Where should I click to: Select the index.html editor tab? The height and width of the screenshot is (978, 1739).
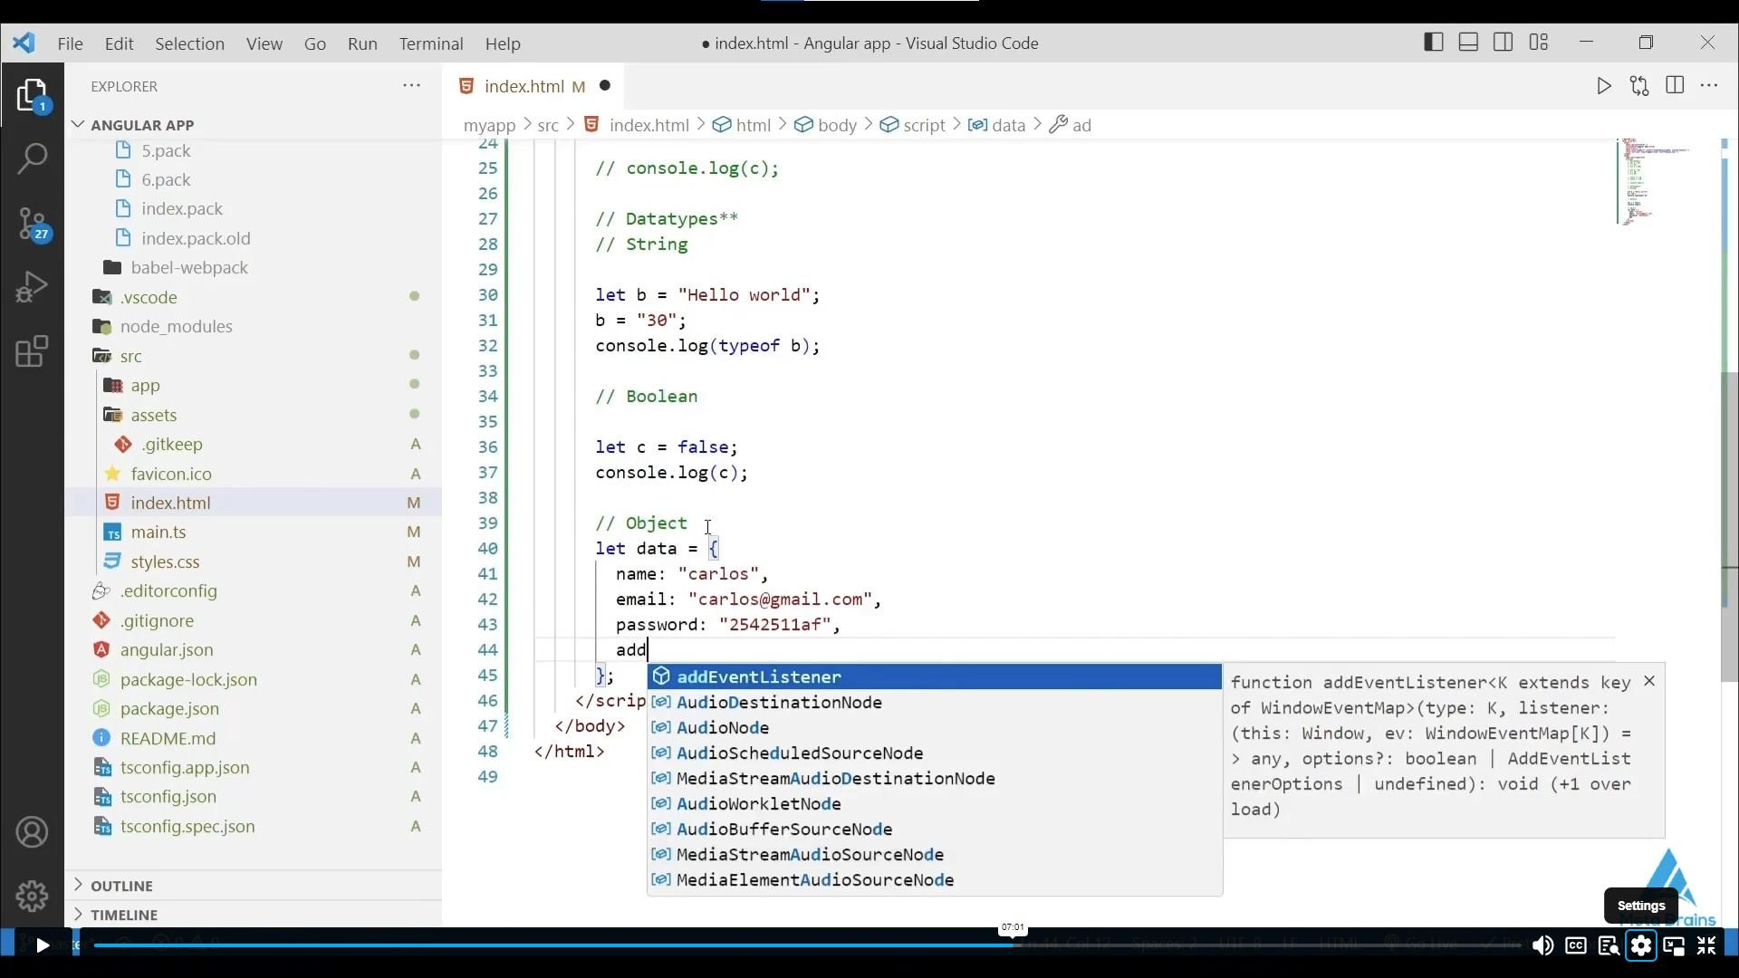[x=534, y=86]
